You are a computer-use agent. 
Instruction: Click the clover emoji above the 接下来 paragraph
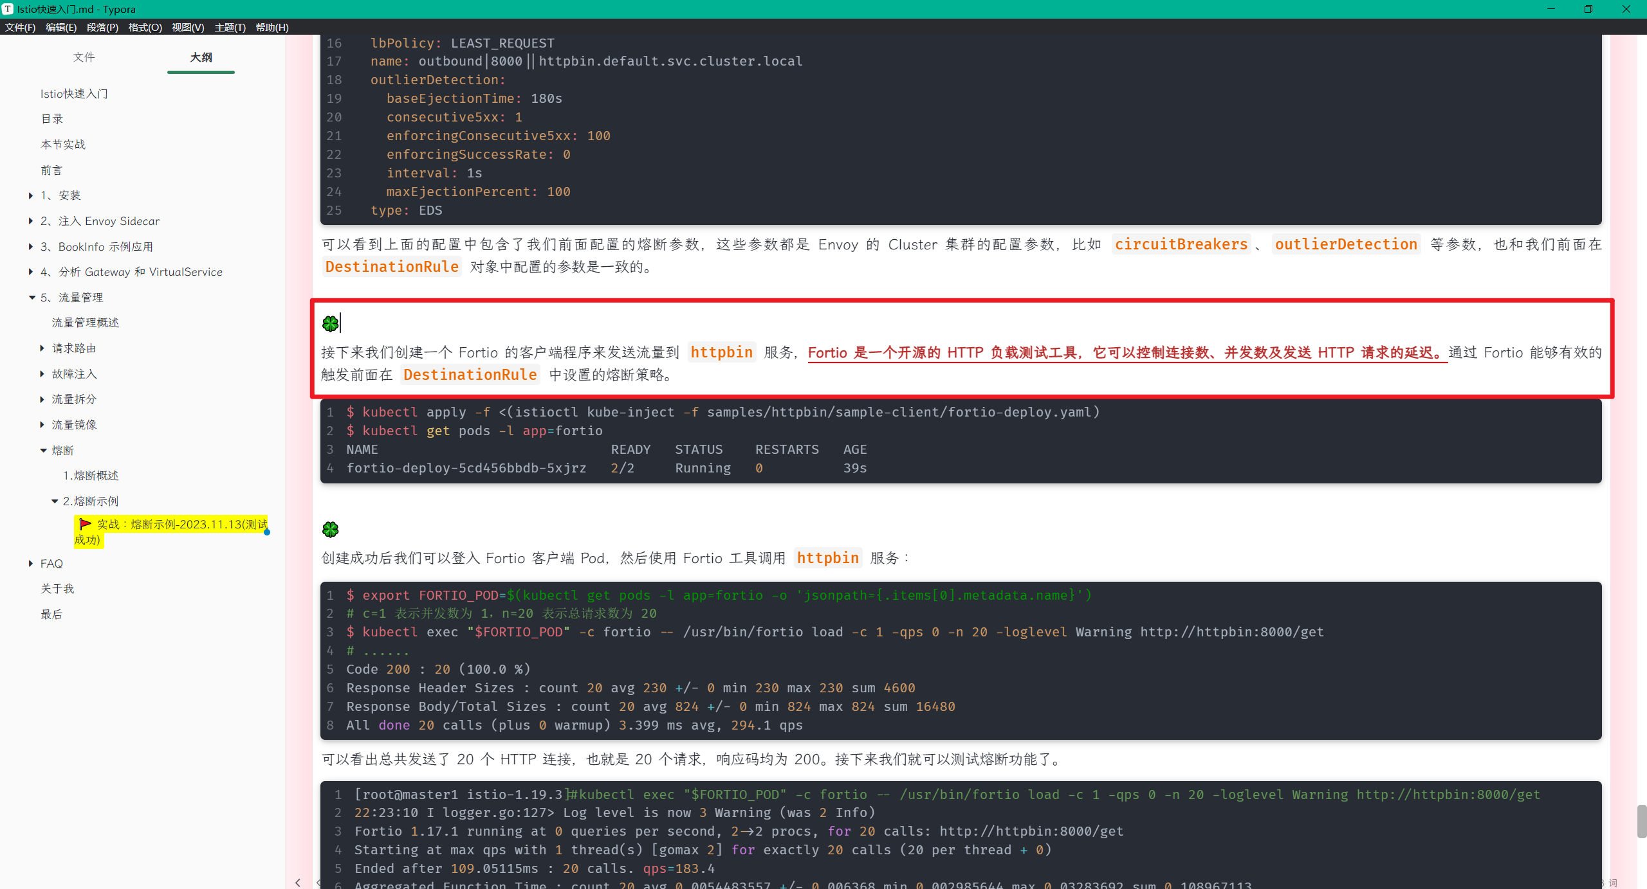pyautogui.click(x=330, y=323)
